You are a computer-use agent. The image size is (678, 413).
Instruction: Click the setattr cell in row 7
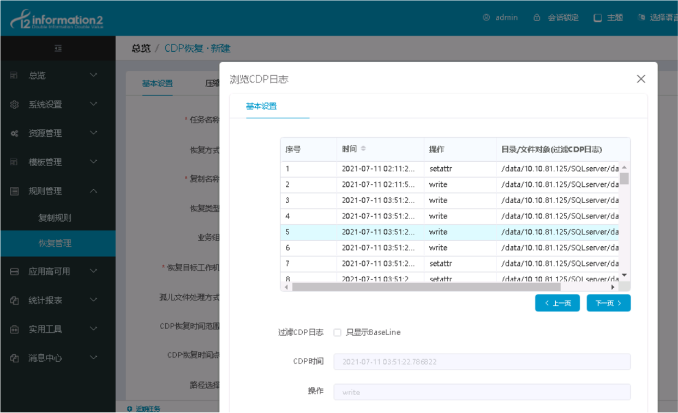coord(460,264)
